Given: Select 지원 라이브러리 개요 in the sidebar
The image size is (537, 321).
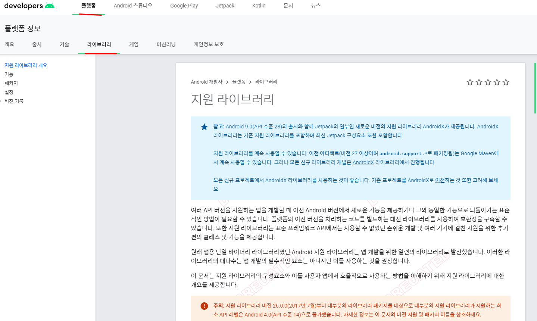Looking at the screenshot, I should [26, 65].
